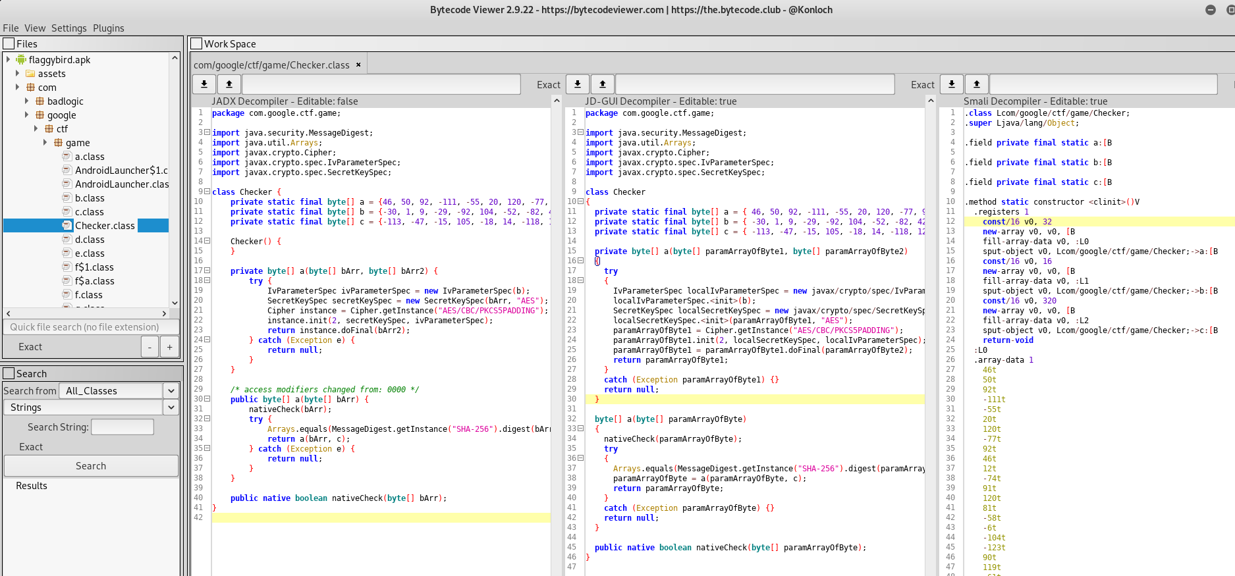Click the minus button beside Exact
1235x576 pixels.
[x=150, y=347]
